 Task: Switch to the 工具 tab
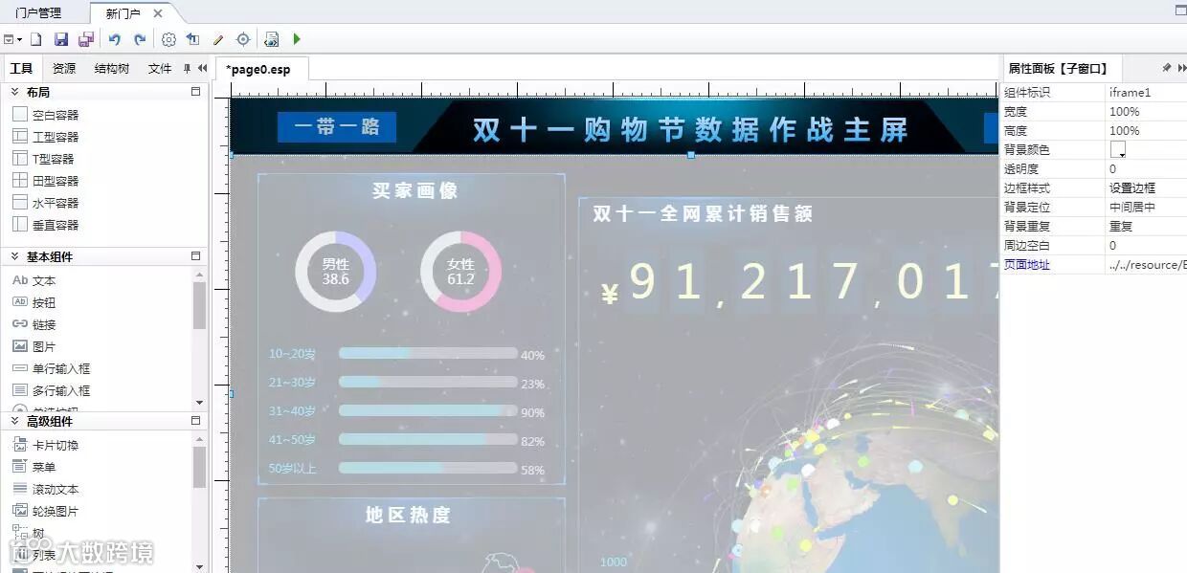(x=21, y=69)
